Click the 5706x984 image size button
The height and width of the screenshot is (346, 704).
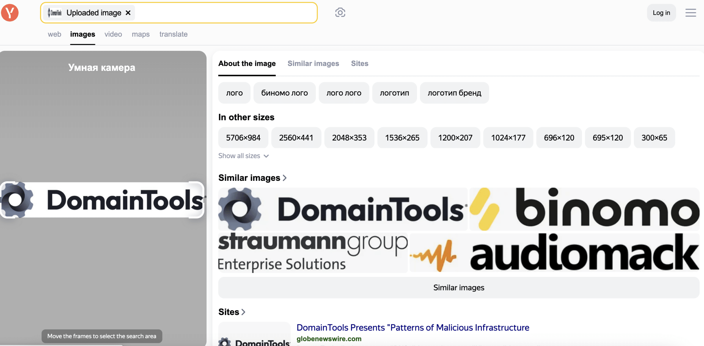tap(243, 137)
